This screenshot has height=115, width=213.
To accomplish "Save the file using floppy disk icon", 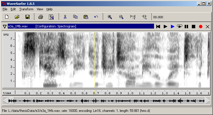I will [x=27, y=17].
